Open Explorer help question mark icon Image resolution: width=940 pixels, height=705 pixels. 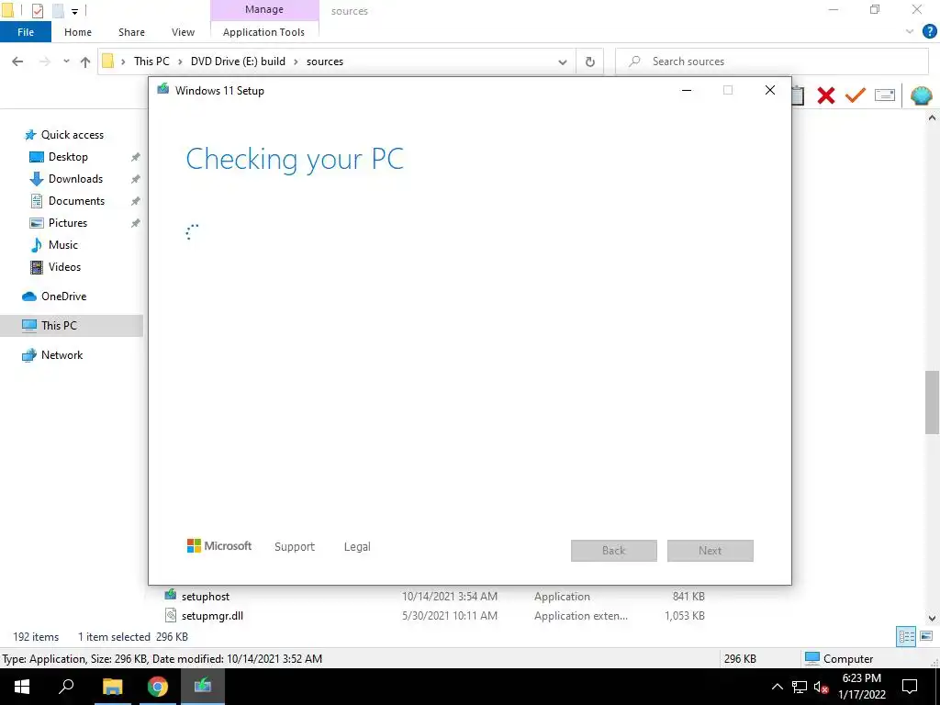929,32
